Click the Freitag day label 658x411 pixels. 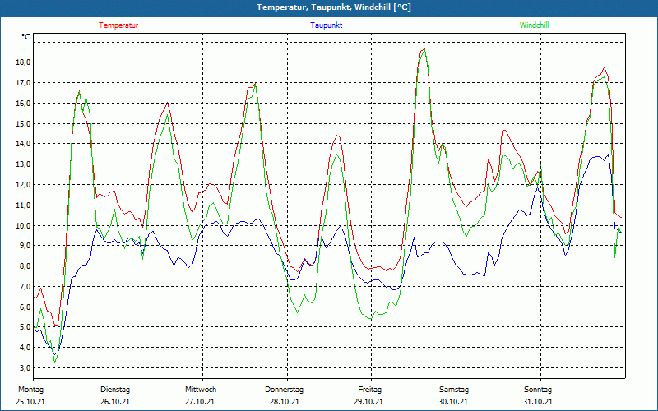[x=369, y=390]
